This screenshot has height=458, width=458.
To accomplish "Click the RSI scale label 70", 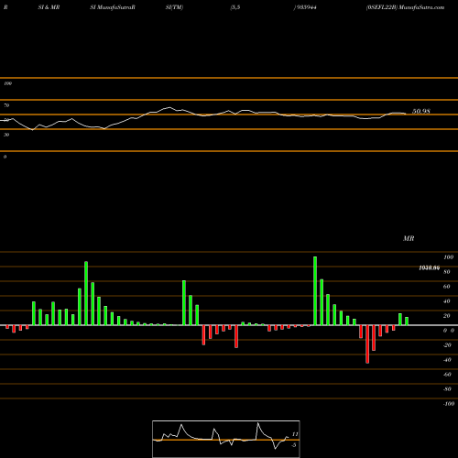I will pyautogui.click(x=6, y=105).
